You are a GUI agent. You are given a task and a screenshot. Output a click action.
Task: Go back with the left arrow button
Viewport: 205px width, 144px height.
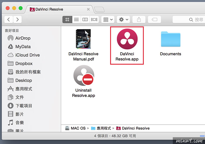pos(8,19)
